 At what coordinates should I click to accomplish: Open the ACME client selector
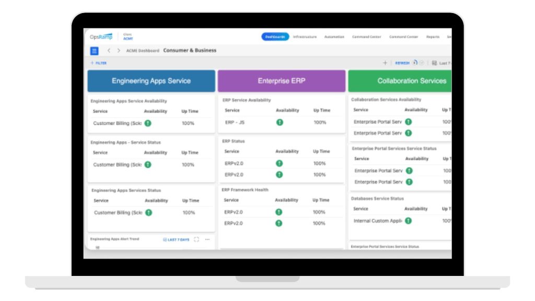[x=128, y=38]
